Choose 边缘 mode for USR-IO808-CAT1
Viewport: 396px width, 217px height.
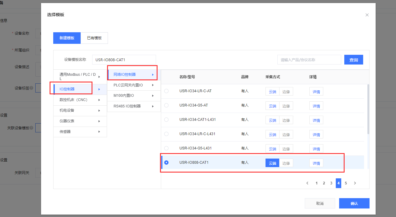click(286, 163)
